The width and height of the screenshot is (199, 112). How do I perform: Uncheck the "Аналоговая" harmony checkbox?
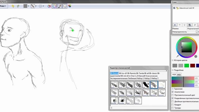click(x=173, y=92)
